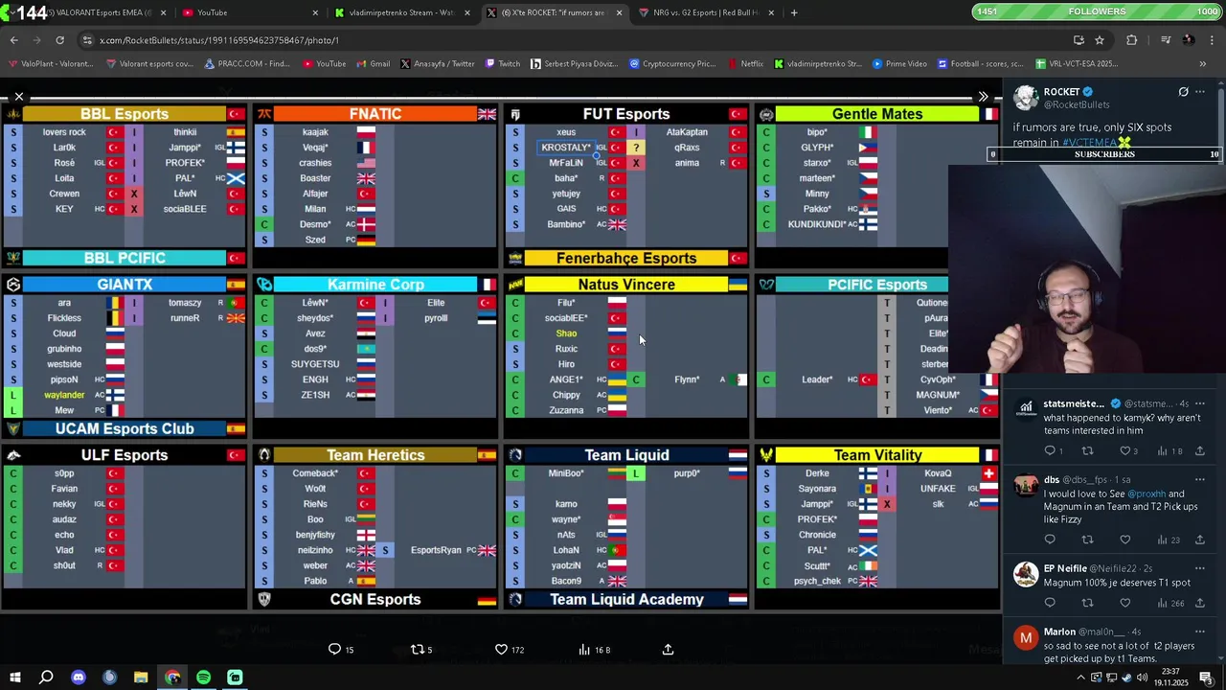The height and width of the screenshot is (690, 1226).
Task: Click the statsmeister reply avatar
Action: point(1026,408)
